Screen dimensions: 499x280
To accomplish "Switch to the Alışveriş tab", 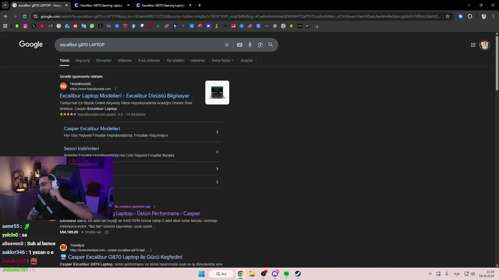I will click(x=82, y=60).
